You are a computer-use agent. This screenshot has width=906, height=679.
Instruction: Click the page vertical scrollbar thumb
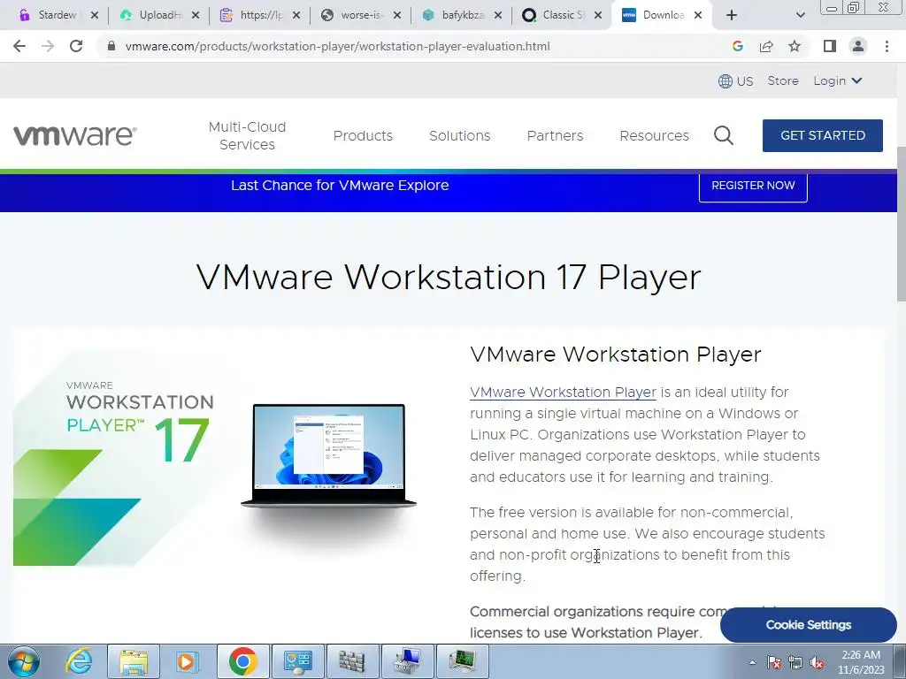pyautogui.click(x=901, y=224)
